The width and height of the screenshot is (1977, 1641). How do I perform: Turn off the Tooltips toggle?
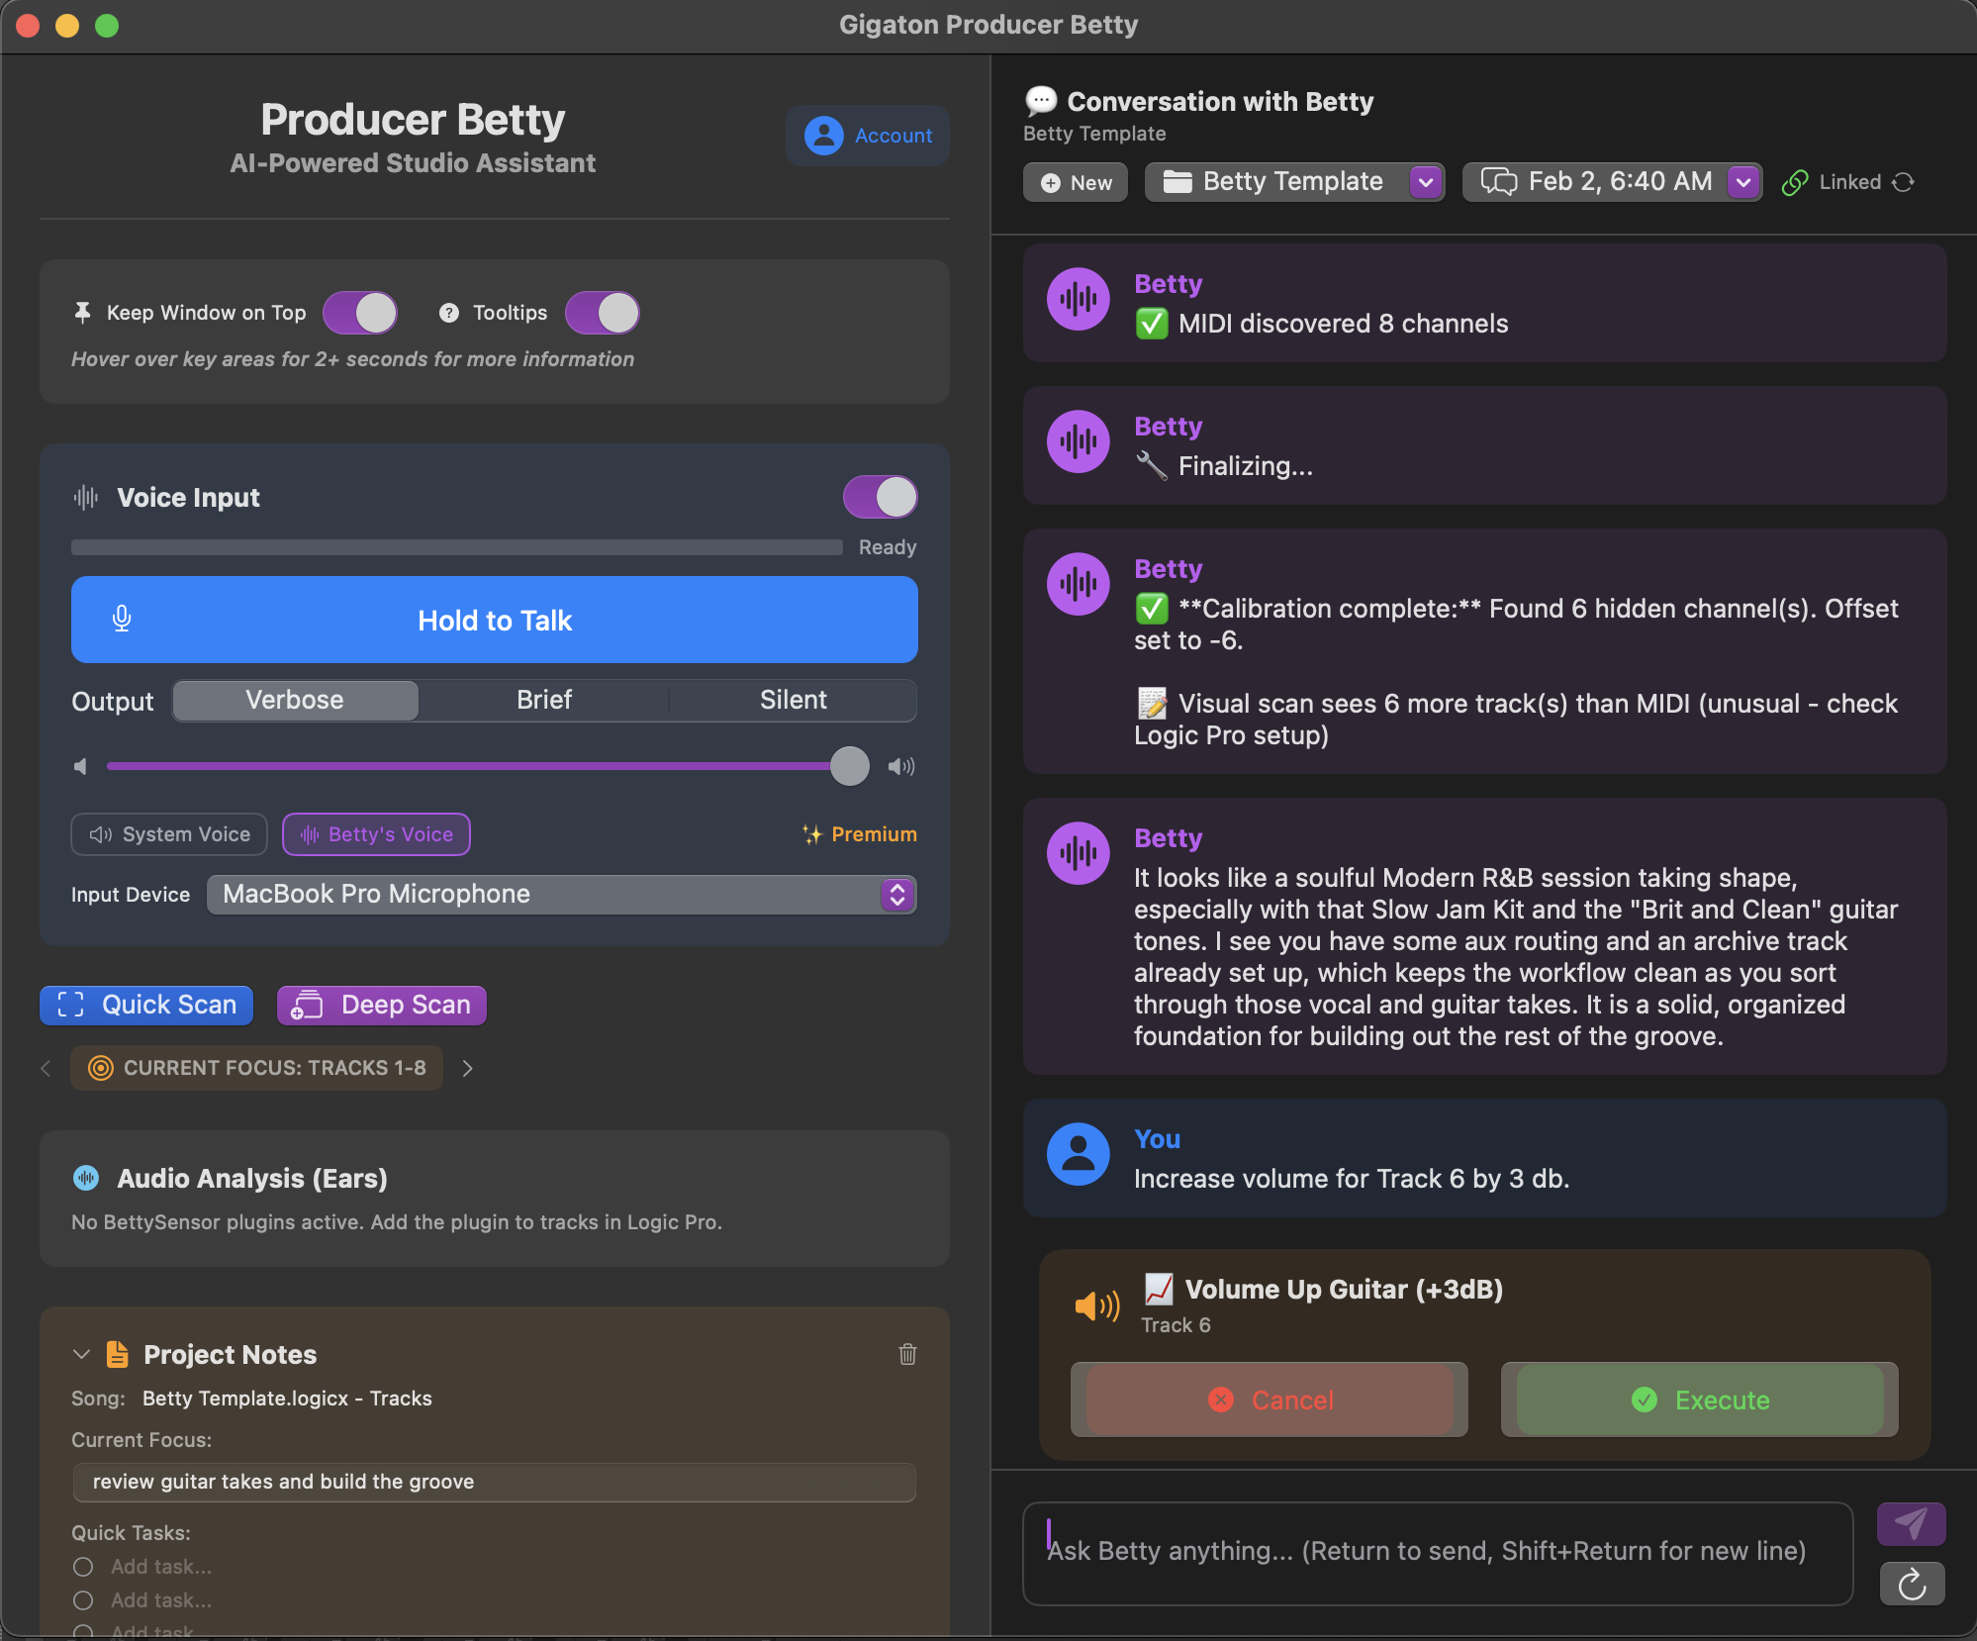point(602,312)
